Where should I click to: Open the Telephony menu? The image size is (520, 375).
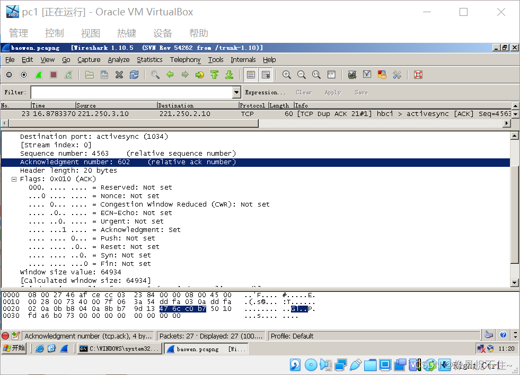[186, 60]
